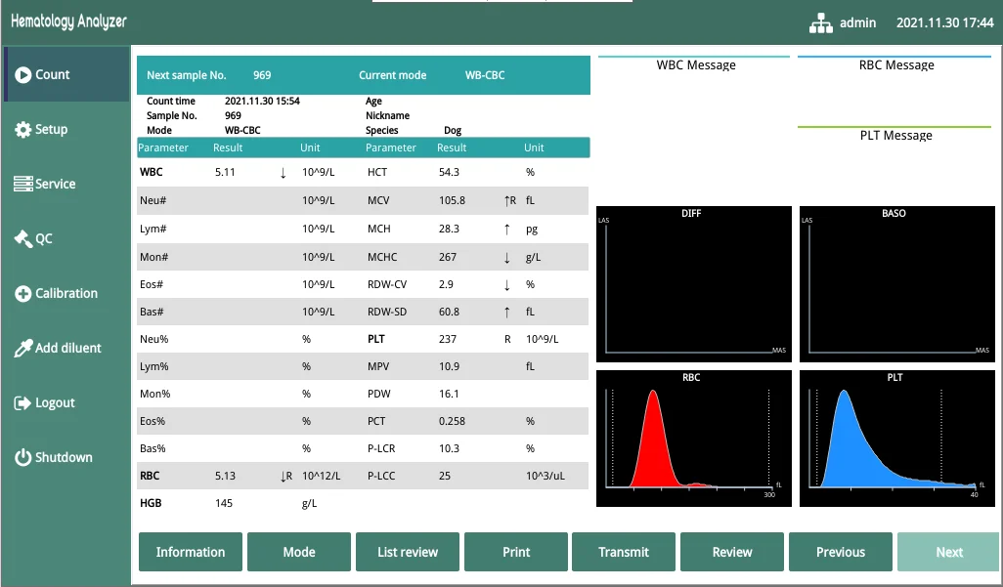Click the DIFF scattergram panel
The width and height of the screenshot is (1003, 587).
(693, 283)
